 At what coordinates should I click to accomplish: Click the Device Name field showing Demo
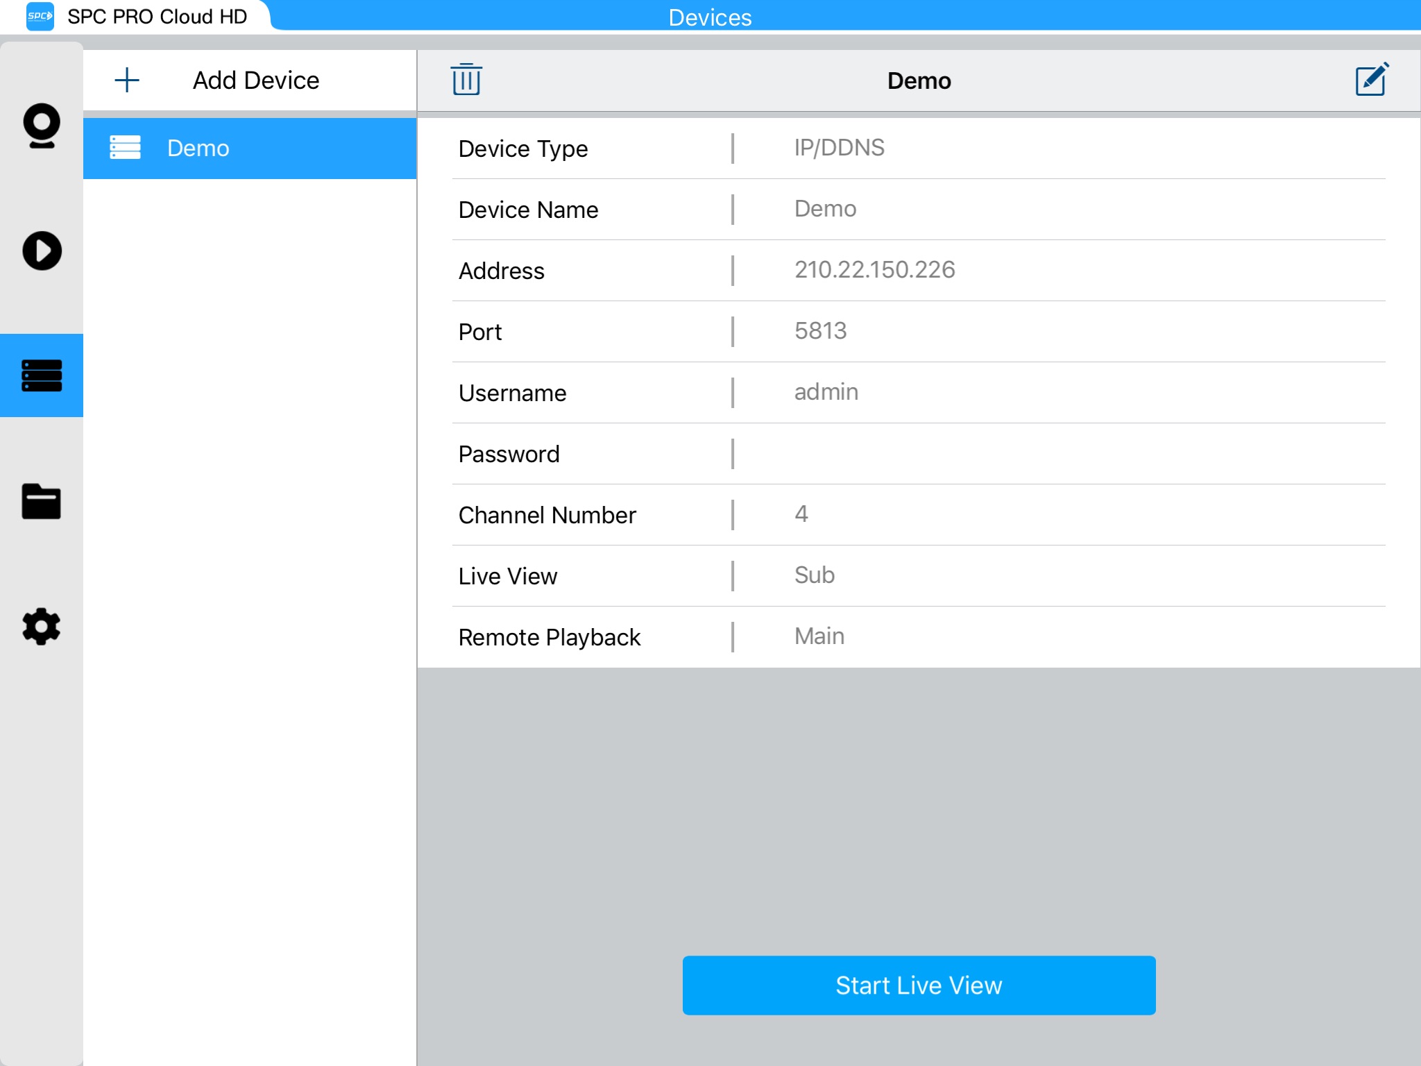825,209
